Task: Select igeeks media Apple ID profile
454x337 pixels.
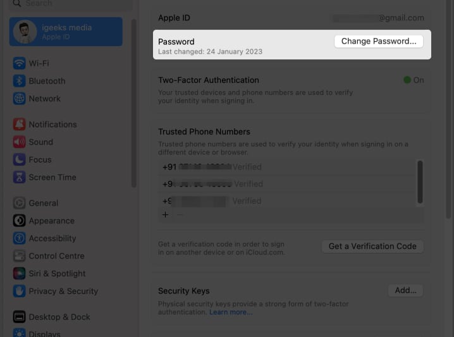Action: pyautogui.click(x=66, y=32)
